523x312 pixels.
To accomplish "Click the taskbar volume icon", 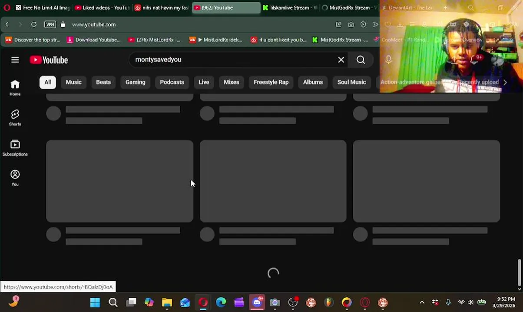I will [470, 302].
